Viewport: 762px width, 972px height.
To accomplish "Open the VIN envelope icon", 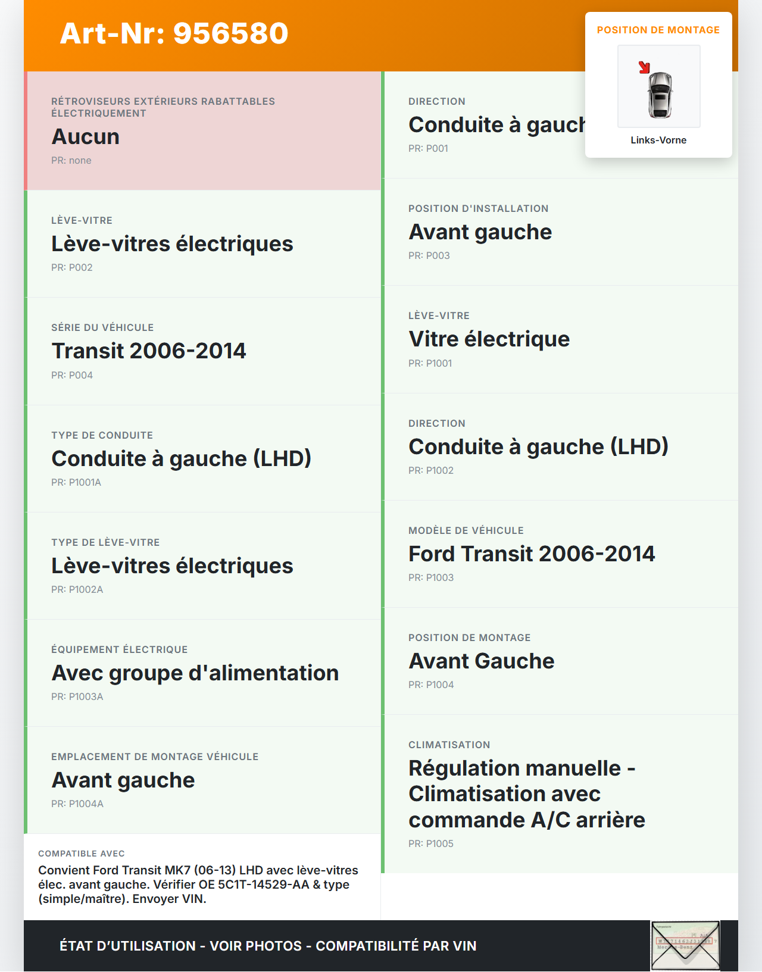I will pyautogui.click(x=685, y=946).
